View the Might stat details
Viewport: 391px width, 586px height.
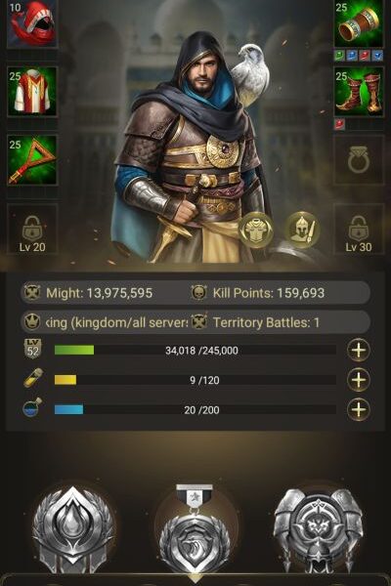(x=88, y=293)
